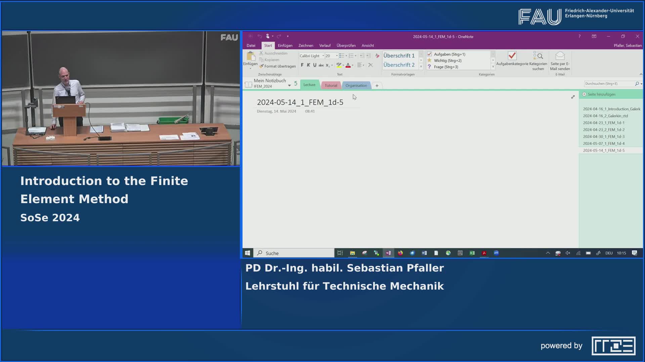Apply strikethrough to text

(321, 65)
